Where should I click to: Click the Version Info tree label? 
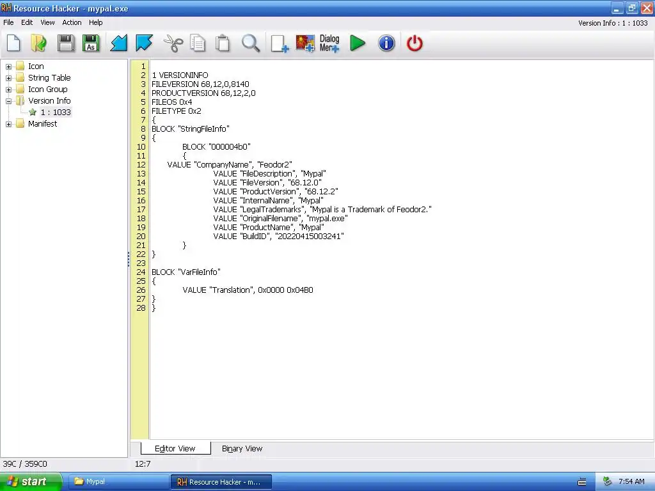pyautogui.click(x=49, y=100)
